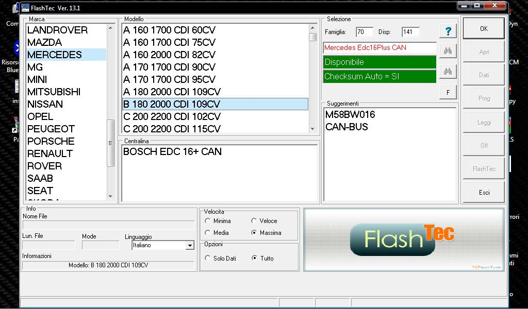The image size is (528, 309).
Task: Click the Disp input field
Action: [x=410, y=32]
